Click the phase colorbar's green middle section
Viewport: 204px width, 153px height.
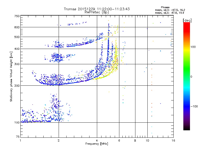pyautogui.click(x=187, y=69)
